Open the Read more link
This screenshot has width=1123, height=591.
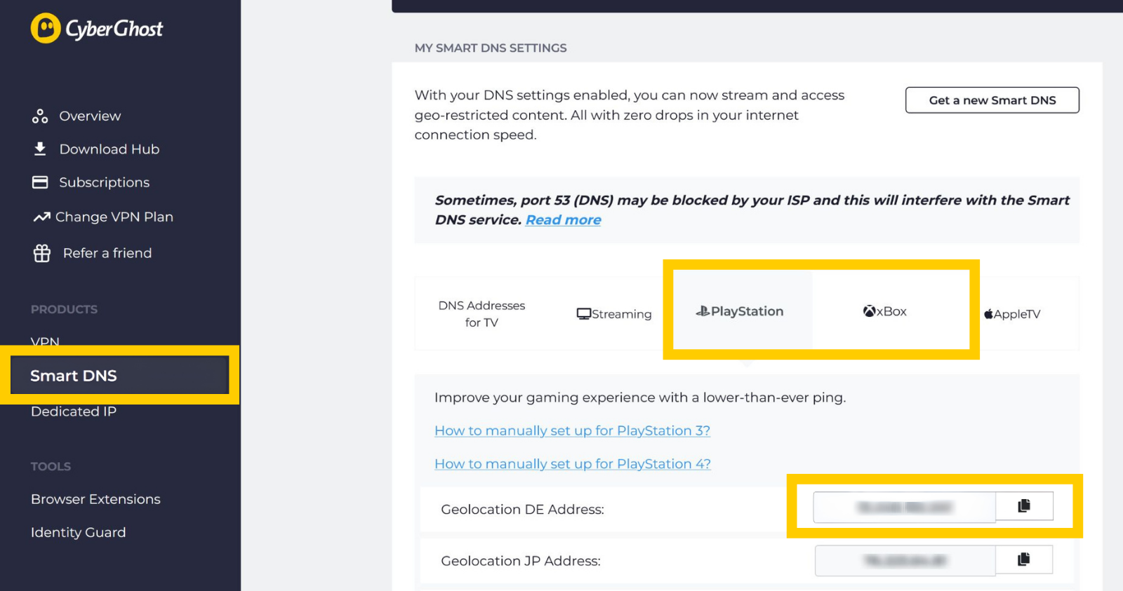tap(564, 220)
